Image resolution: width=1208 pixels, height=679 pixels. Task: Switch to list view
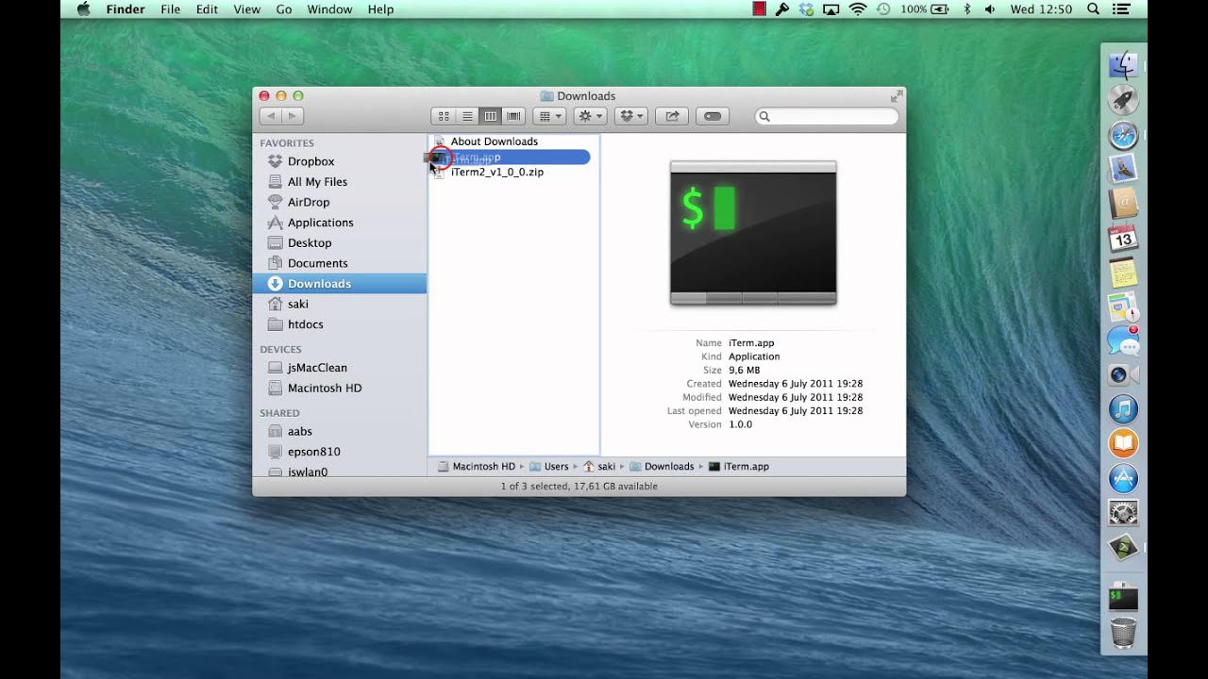tap(467, 116)
